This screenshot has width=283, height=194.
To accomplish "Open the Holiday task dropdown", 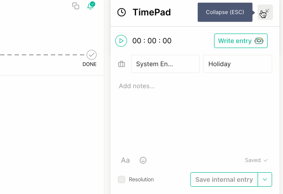I will pyautogui.click(x=238, y=64).
